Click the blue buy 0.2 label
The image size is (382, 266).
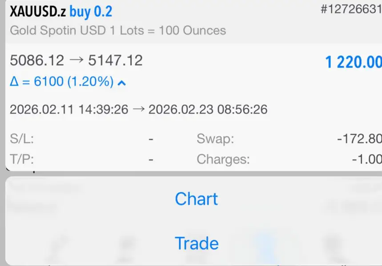(x=91, y=12)
